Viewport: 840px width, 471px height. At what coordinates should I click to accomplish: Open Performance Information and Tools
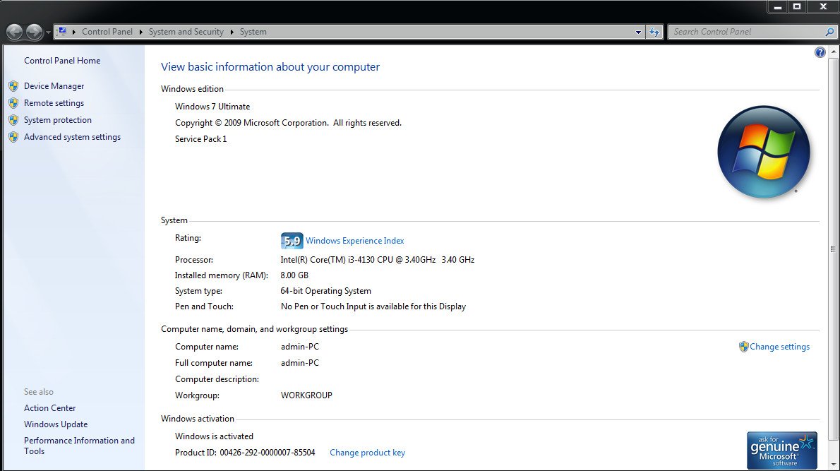[x=79, y=446]
